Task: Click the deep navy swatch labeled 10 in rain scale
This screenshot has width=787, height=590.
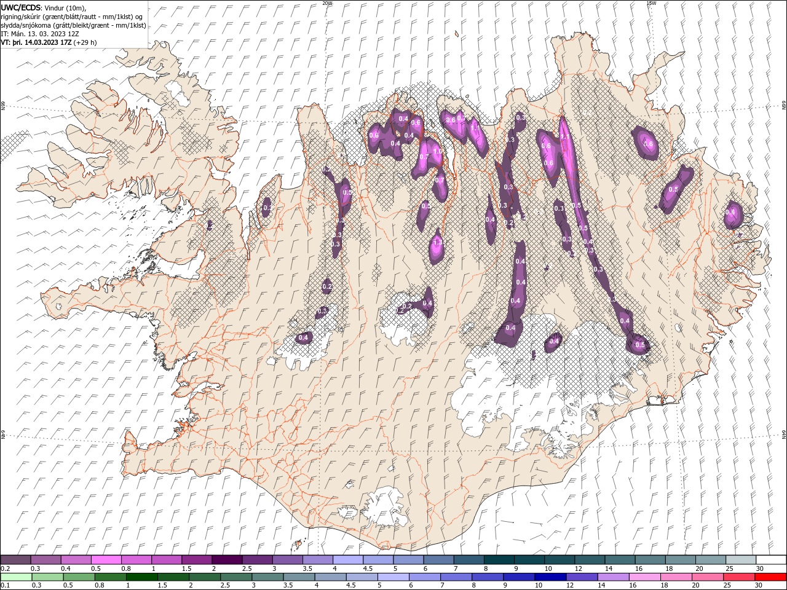Action: click(x=550, y=577)
